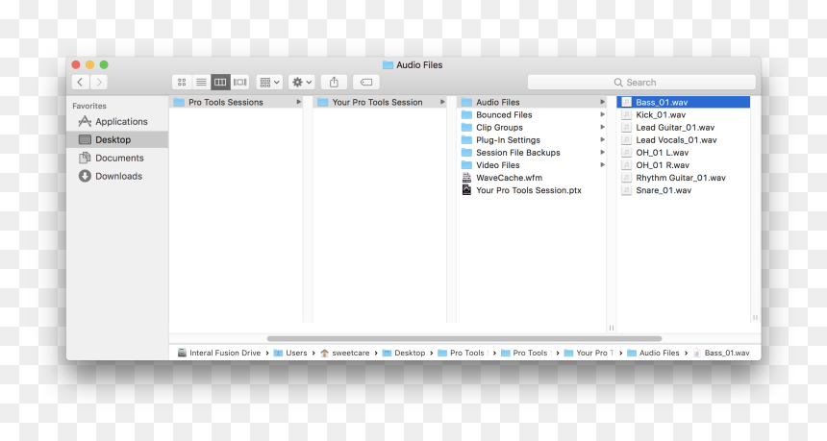Click the WaveCache.wfm file icon

pos(466,178)
